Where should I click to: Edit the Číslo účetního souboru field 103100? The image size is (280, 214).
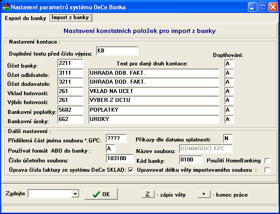(x=120, y=158)
